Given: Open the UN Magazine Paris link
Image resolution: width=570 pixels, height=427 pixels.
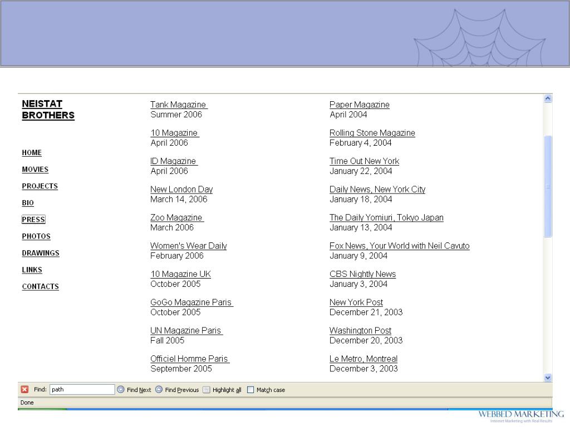Looking at the screenshot, I should coord(186,330).
